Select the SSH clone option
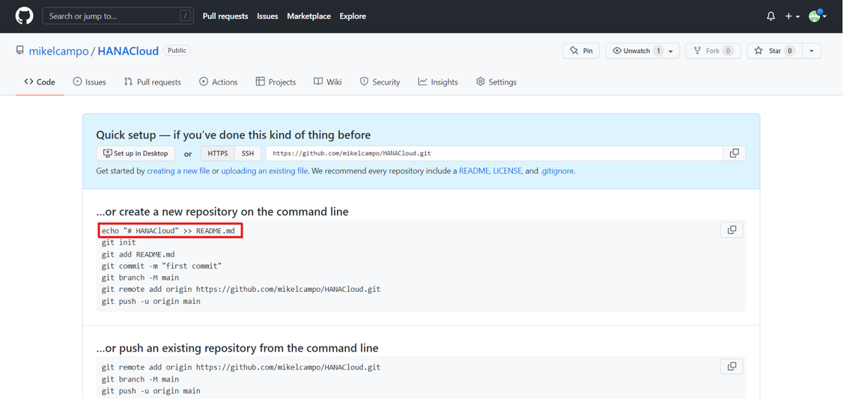The height and width of the screenshot is (401, 844). point(248,153)
